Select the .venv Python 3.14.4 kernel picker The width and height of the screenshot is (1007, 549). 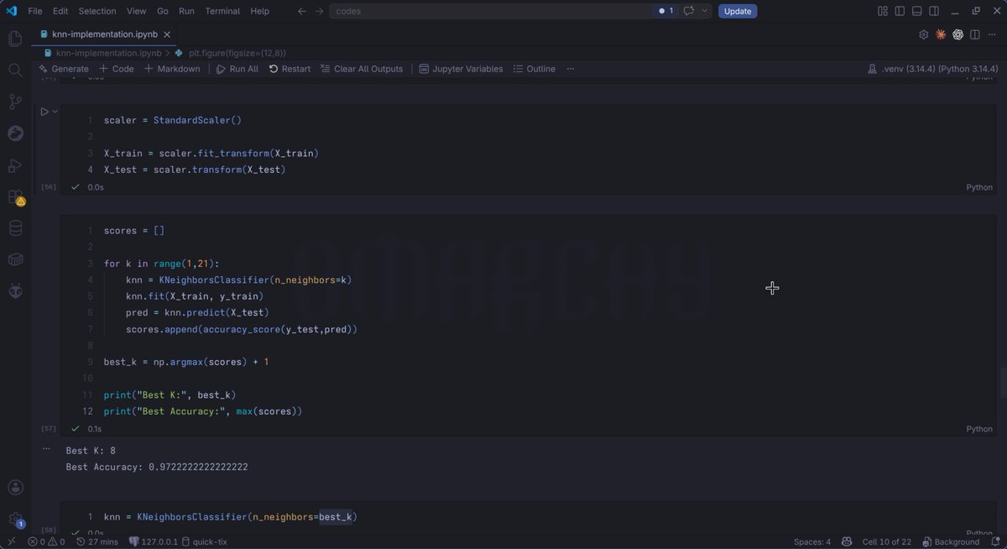[x=932, y=69]
